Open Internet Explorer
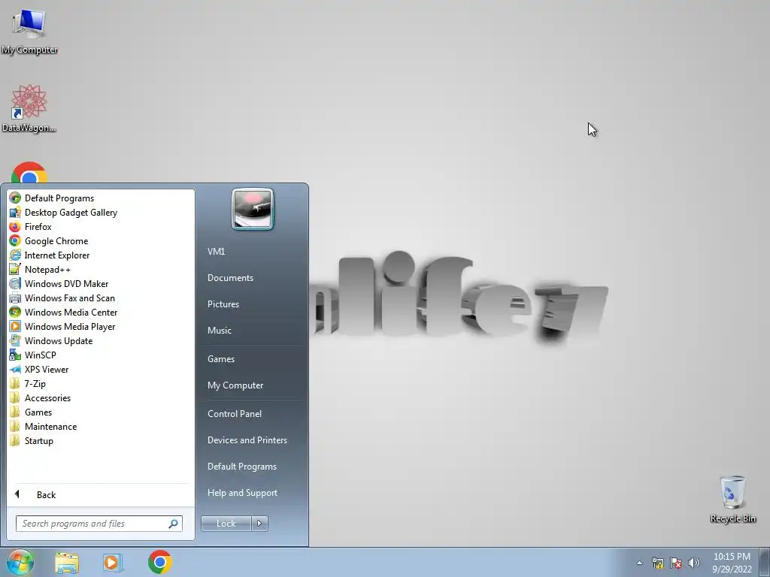The width and height of the screenshot is (770, 577). 50,255
